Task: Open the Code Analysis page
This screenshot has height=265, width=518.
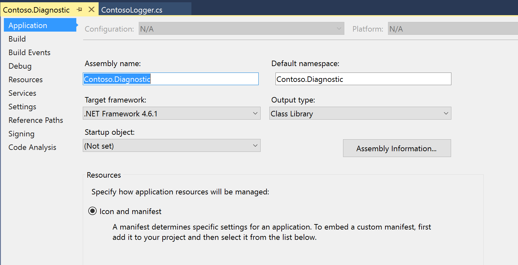Action: [x=32, y=147]
